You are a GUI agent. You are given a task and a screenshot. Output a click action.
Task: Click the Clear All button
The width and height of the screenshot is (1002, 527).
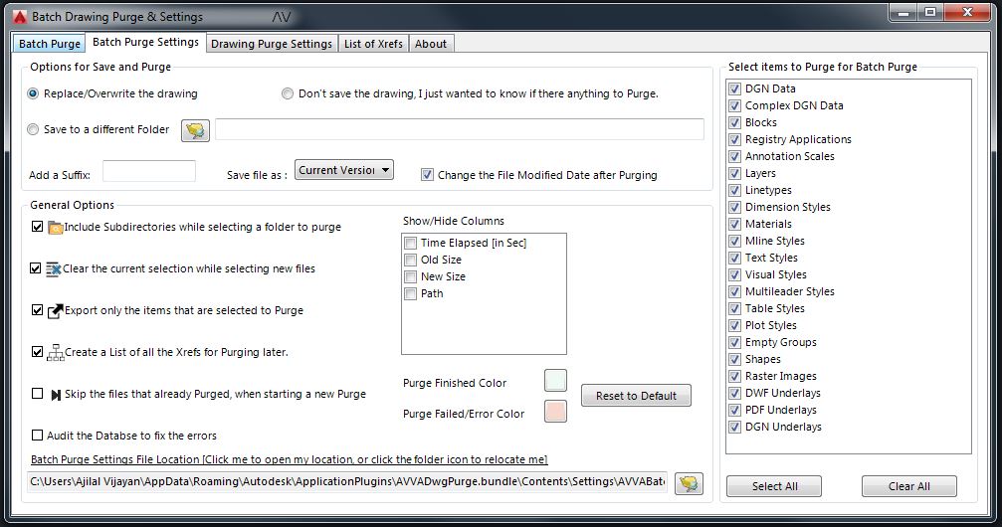[x=908, y=486]
